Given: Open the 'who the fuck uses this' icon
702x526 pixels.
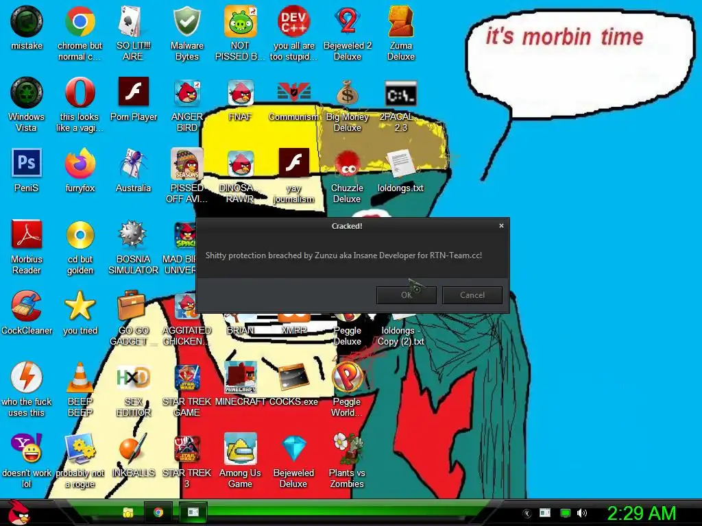Looking at the screenshot, I should [27, 377].
